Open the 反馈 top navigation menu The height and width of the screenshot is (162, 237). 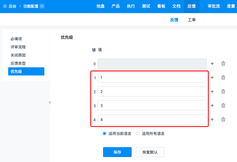[191, 6]
